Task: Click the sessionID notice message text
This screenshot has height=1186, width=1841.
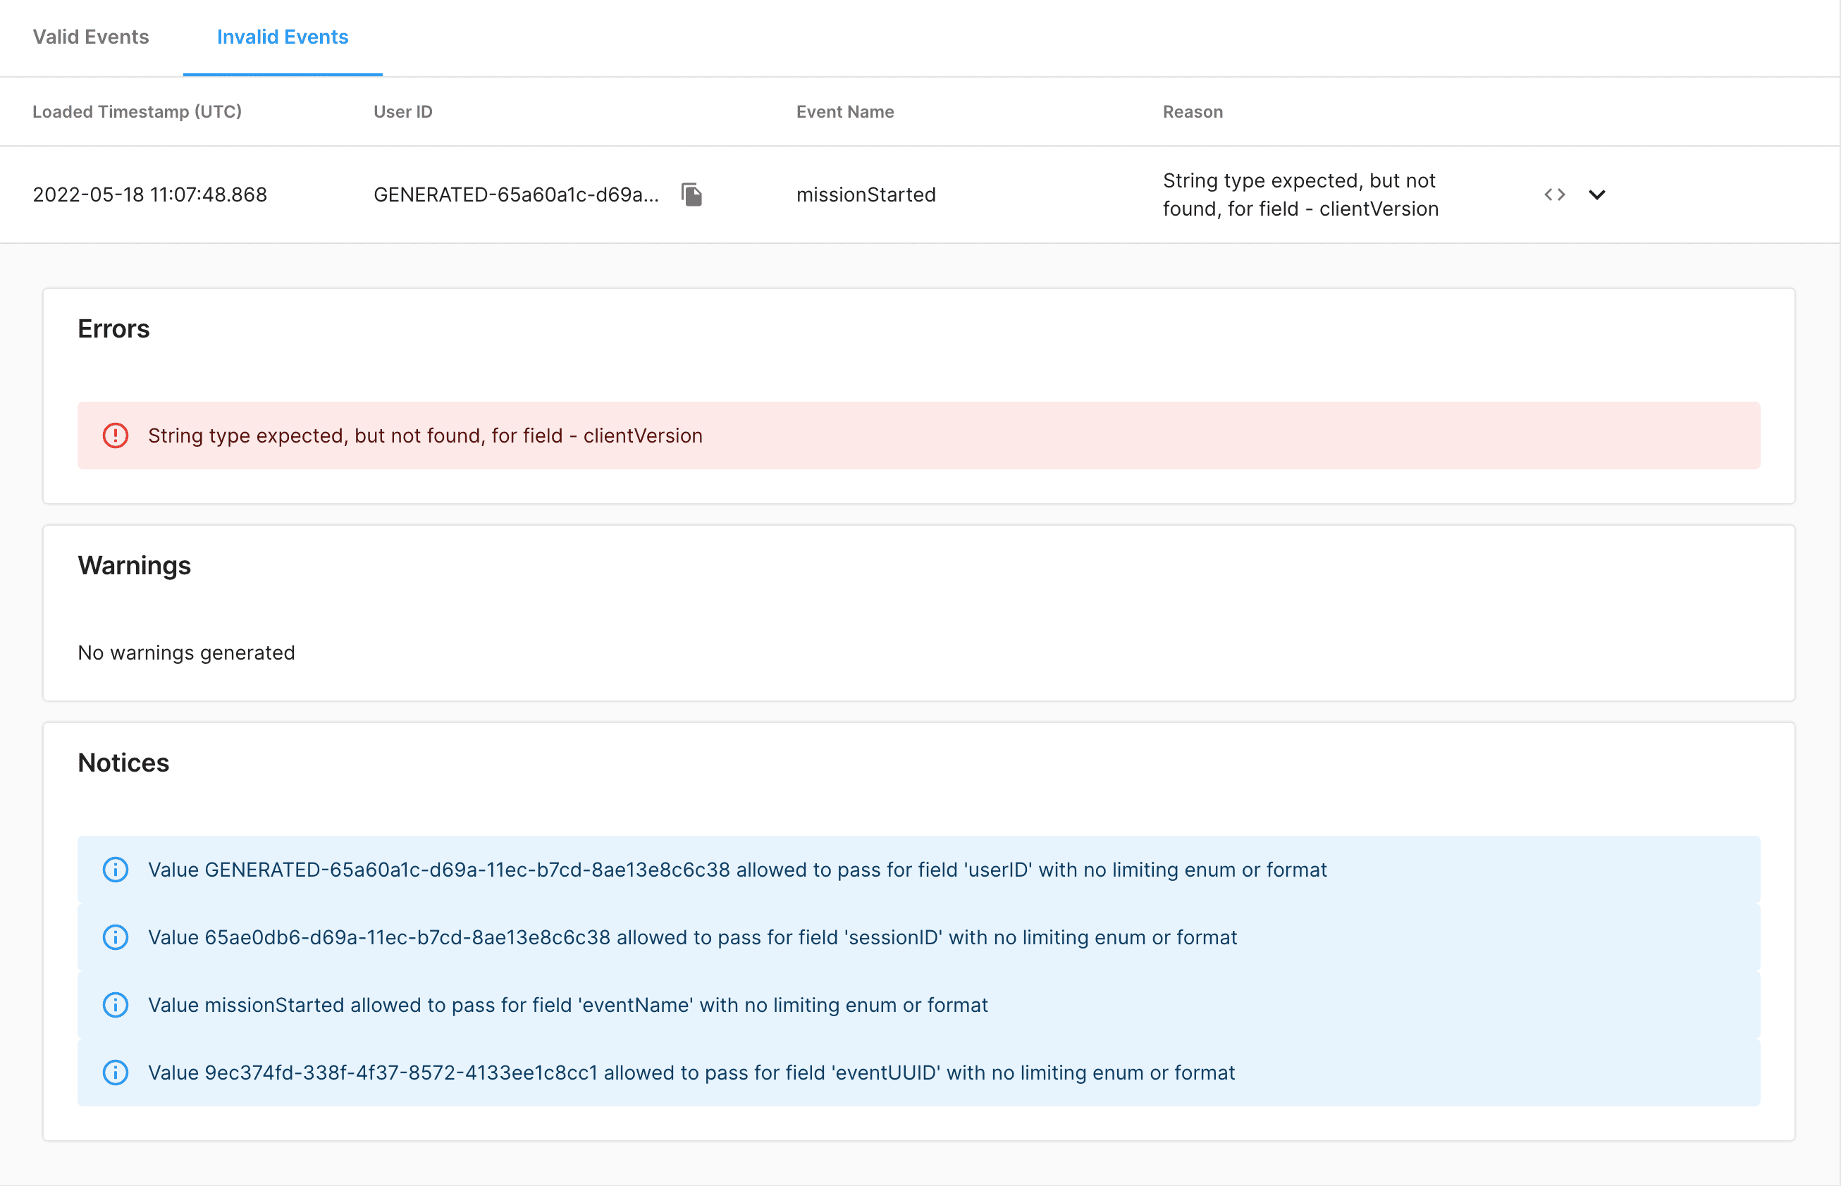Action: point(693,938)
